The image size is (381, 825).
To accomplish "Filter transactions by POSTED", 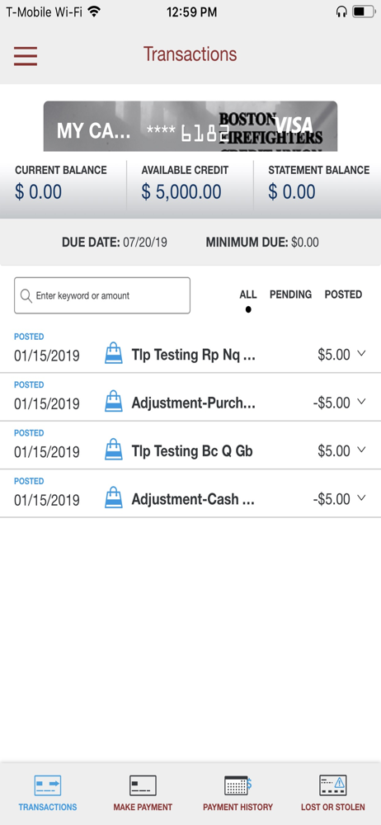I will (343, 295).
